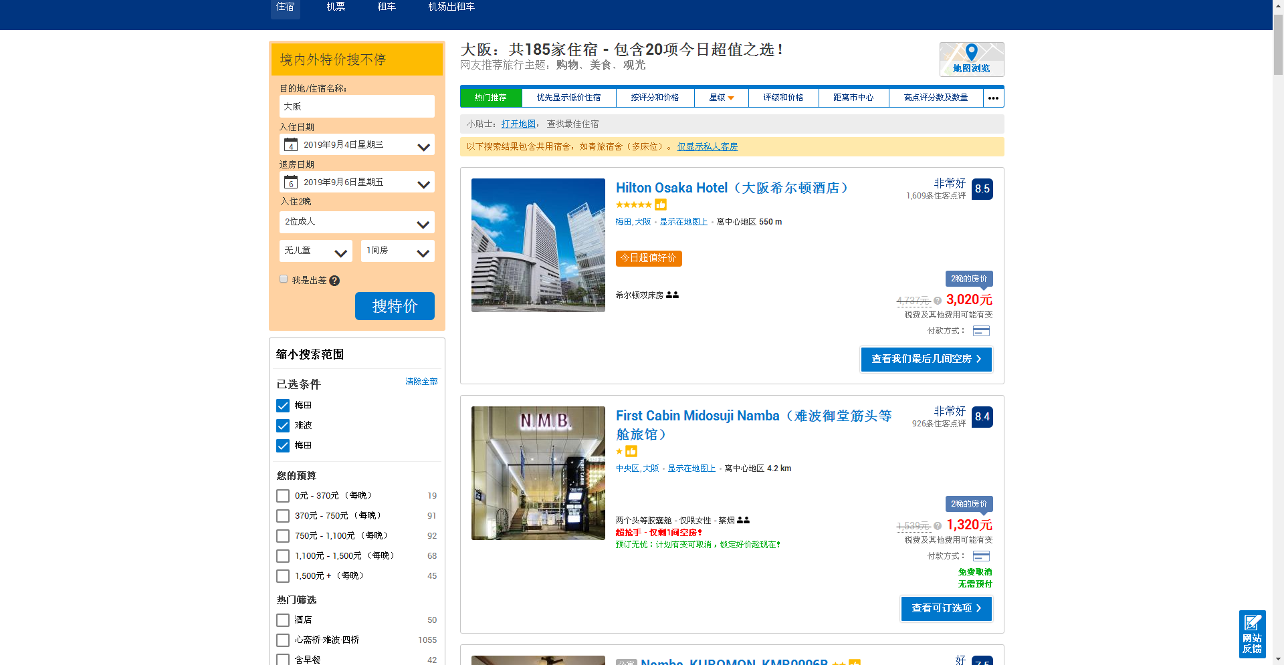Click the 搜特价 search button
Viewport: 1284px width, 665px height.
(x=395, y=306)
